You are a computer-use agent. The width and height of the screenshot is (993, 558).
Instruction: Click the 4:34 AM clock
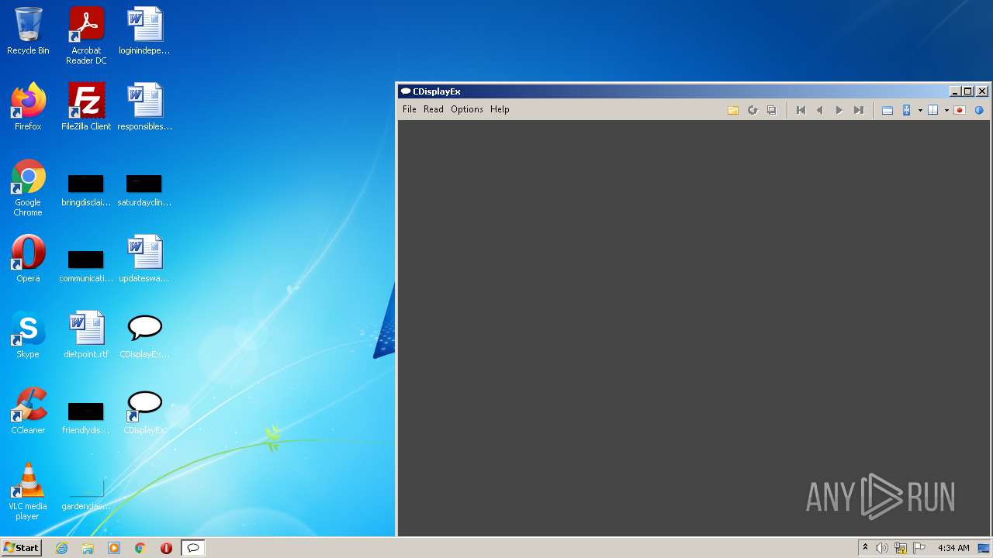click(x=953, y=548)
